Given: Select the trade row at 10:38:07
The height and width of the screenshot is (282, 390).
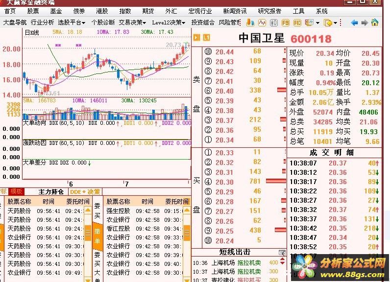Looking at the screenshot, I should tap(334, 163).
